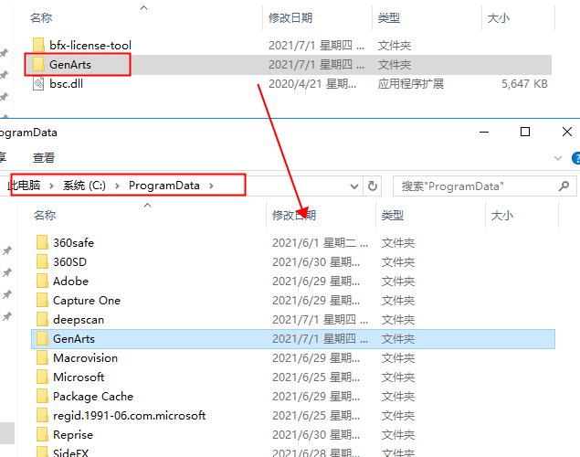Select the GenArts folder icon in ProgramData
Viewport: 580px width, 457px height.
coord(42,339)
